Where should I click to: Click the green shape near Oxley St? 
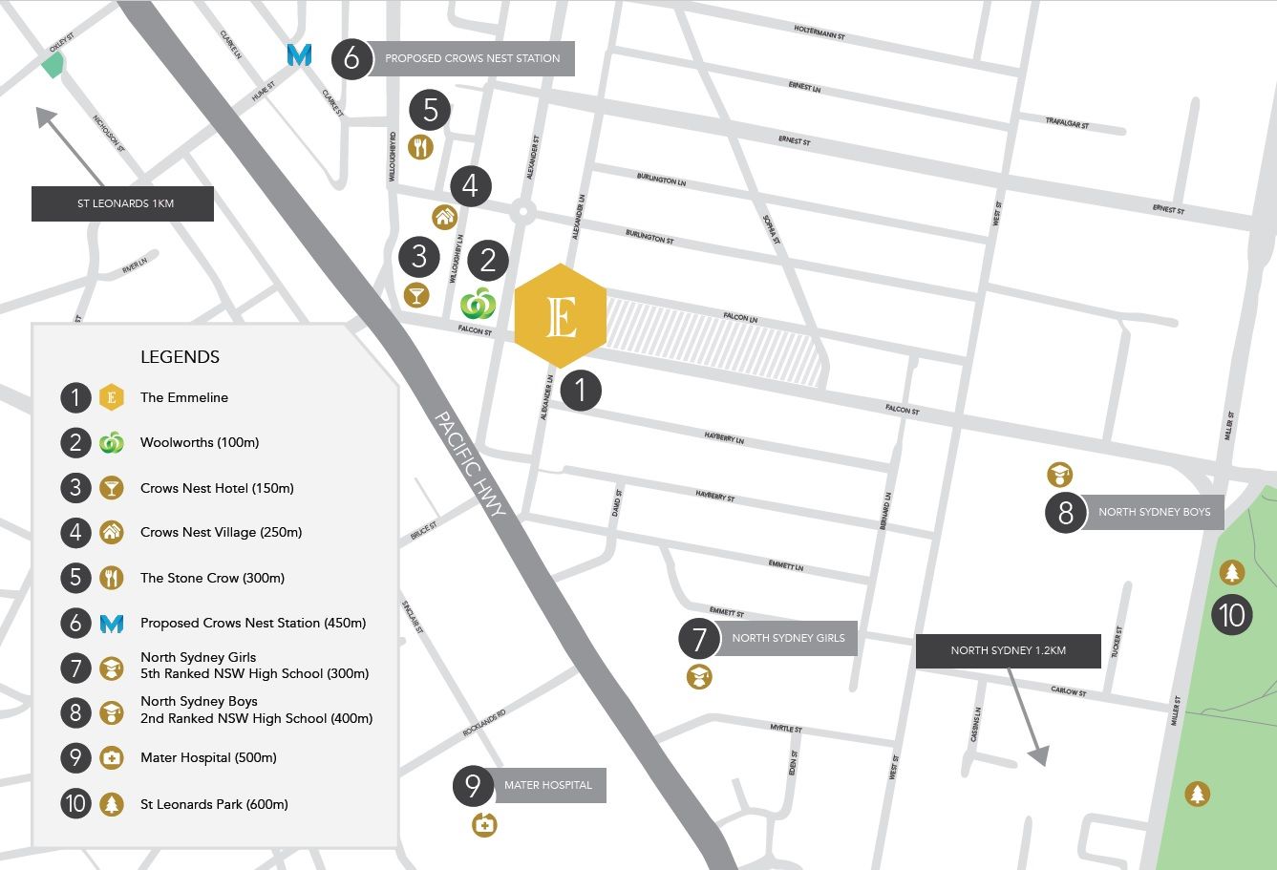click(52, 65)
